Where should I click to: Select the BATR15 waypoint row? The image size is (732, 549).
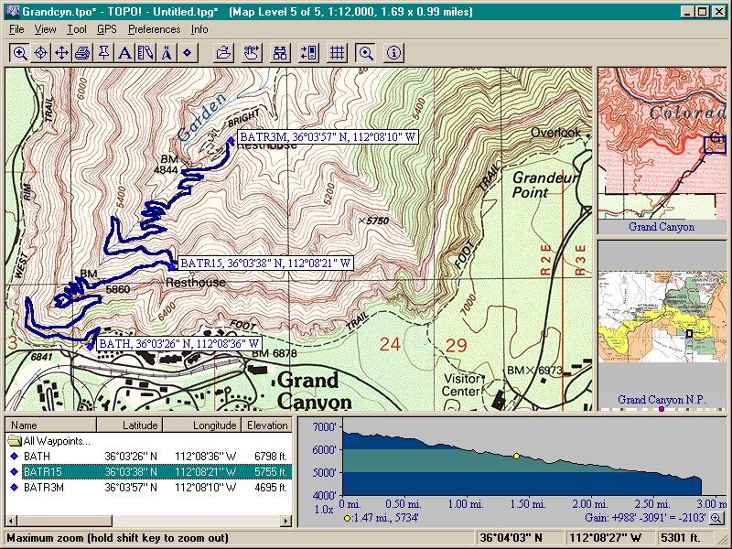[148, 471]
